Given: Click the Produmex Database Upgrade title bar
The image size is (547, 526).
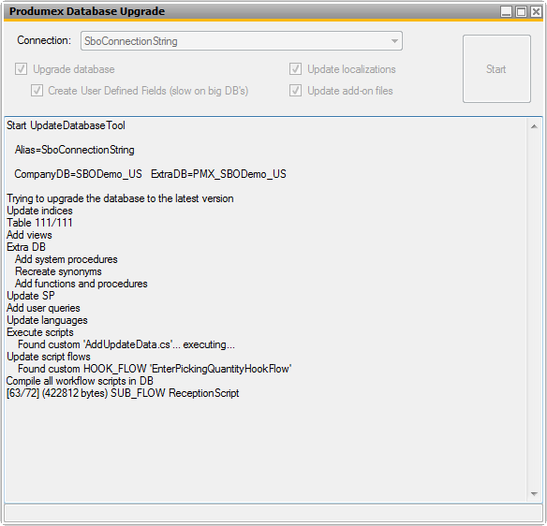Looking at the screenshot, I should (251, 11).
